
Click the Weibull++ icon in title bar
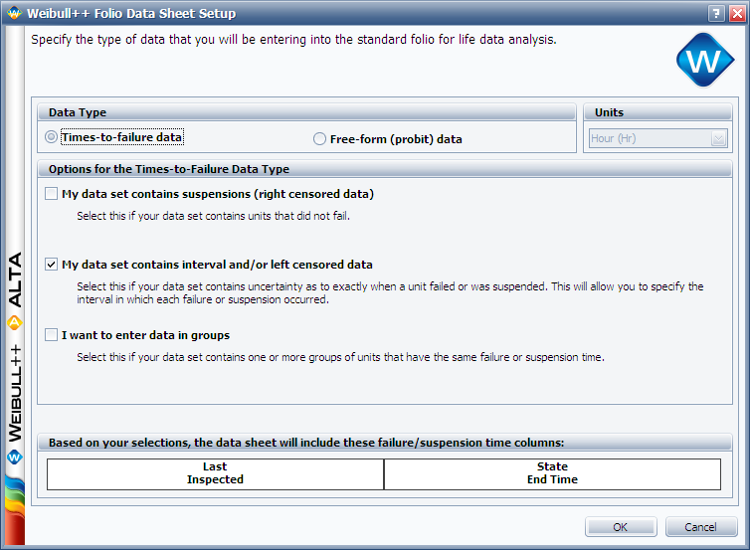[12, 14]
